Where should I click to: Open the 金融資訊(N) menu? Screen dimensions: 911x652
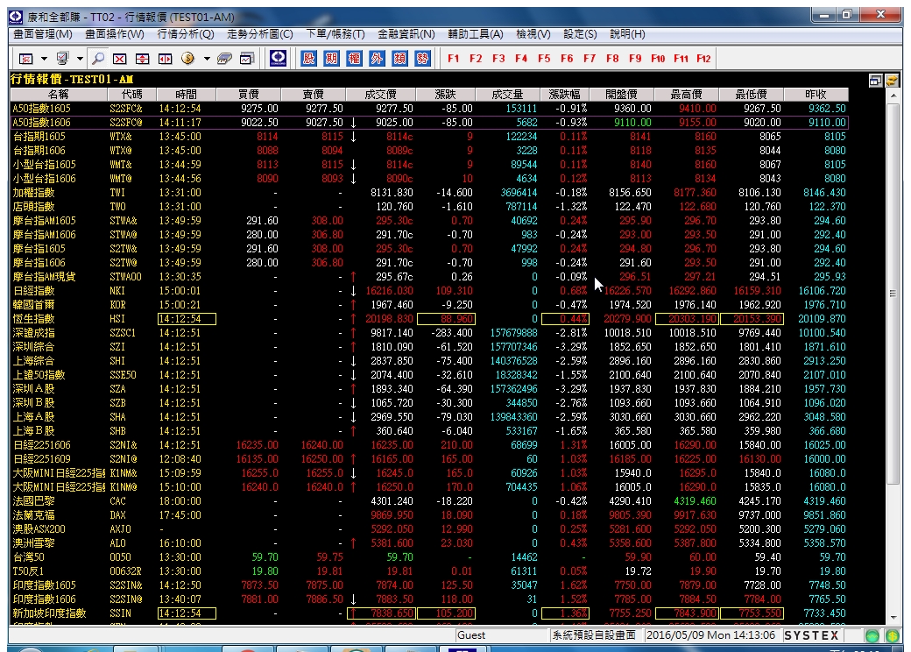406,34
